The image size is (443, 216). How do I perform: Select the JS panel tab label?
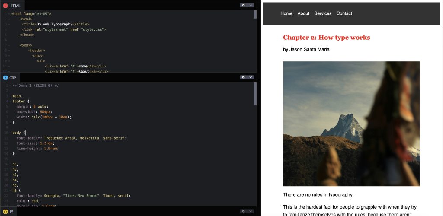(x=11, y=212)
